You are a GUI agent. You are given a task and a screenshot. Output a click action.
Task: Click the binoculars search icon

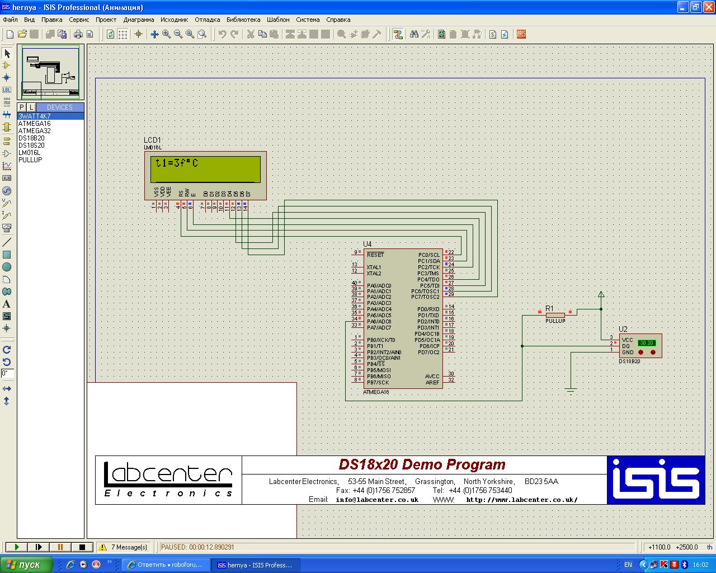(x=414, y=34)
